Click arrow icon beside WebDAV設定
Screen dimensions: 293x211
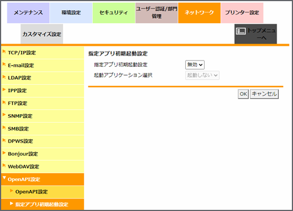(4, 165)
